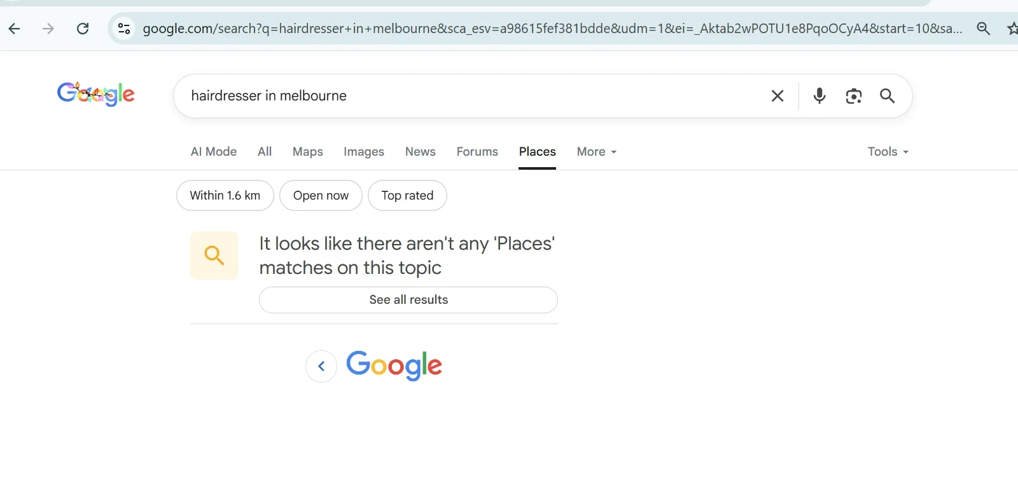
Task: Toggle the Top rated filter chip
Action: pos(407,196)
